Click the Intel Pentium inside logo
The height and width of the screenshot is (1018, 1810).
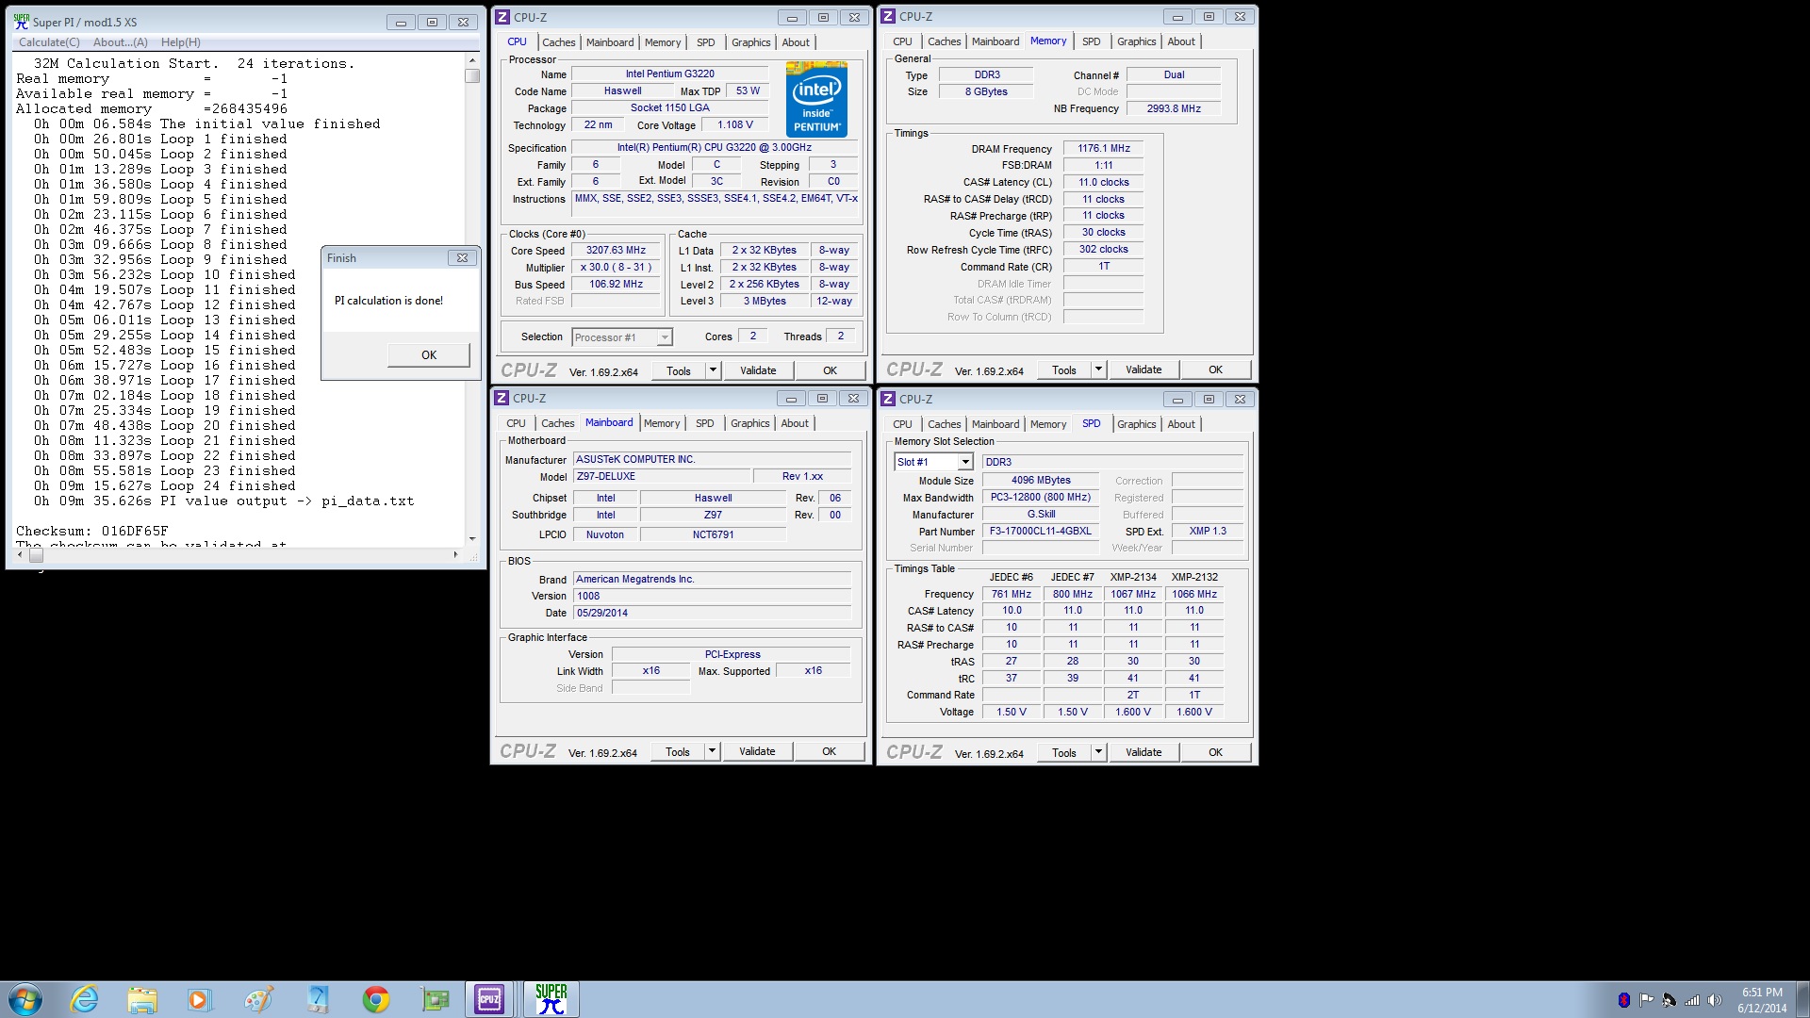coord(816,99)
